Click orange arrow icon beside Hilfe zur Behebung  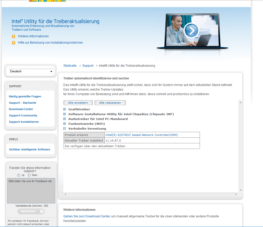tap(14, 43)
